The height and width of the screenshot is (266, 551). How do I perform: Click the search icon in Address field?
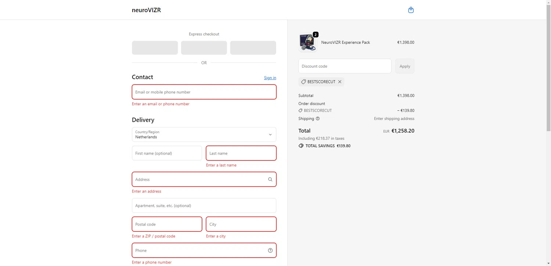pyautogui.click(x=270, y=180)
